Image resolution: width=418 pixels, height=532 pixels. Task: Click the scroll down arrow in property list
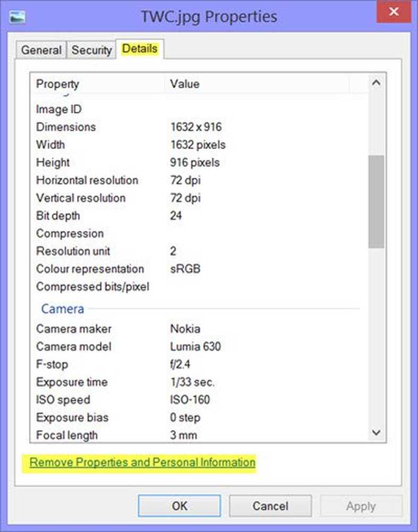coord(376,432)
